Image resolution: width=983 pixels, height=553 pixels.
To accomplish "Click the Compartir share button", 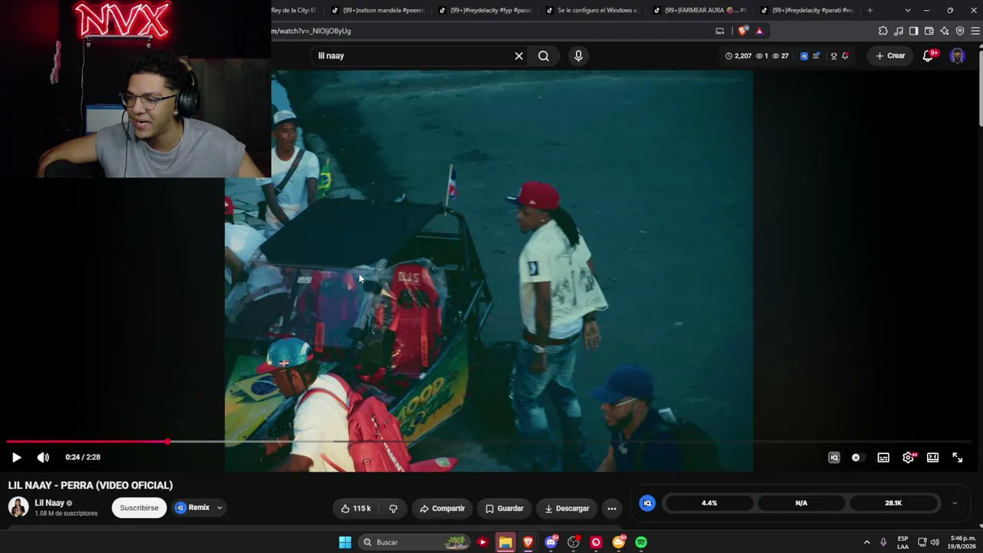I will 442,508.
